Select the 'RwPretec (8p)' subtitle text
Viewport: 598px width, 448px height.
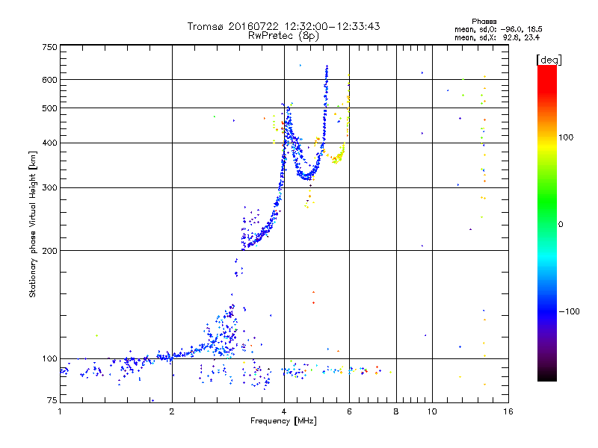point(283,36)
